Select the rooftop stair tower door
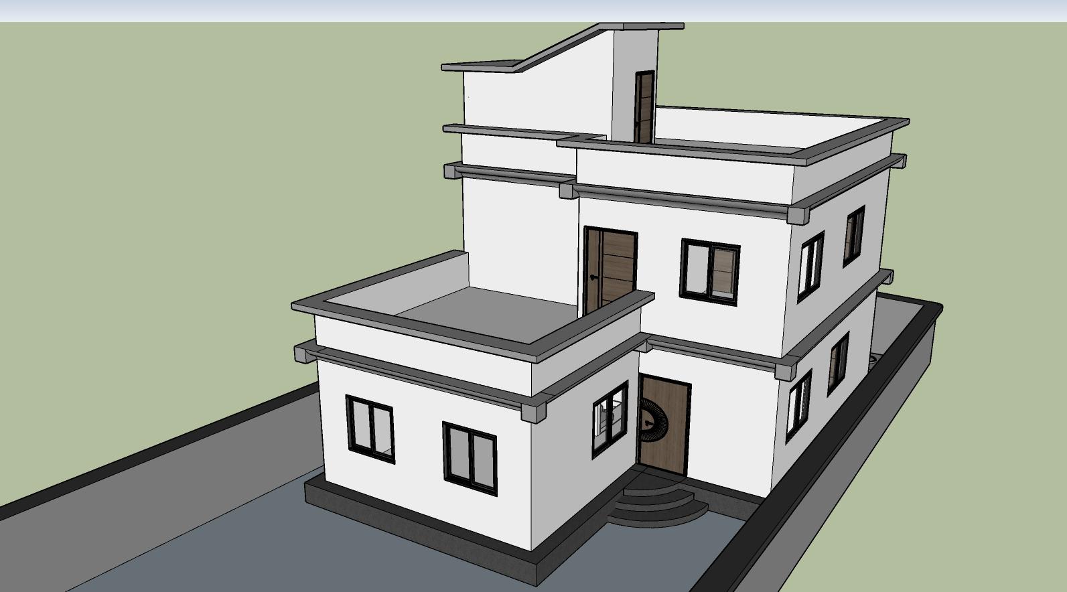The height and width of the screenshot is (592, 1067). click(x=644, y=107)
